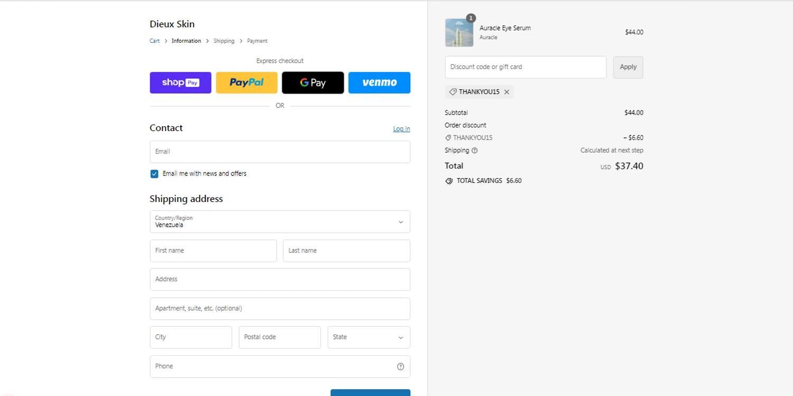793x396 pixels.
Task: Click the shipping cost info icon
Action: coord(474,150)
